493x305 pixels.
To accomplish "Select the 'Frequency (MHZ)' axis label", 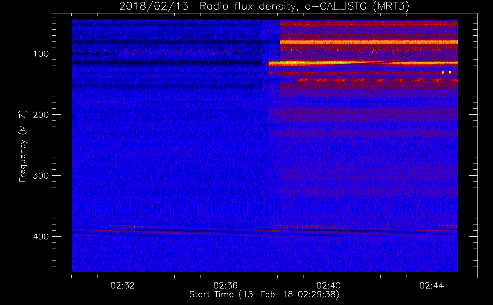I will click(23, 146).
